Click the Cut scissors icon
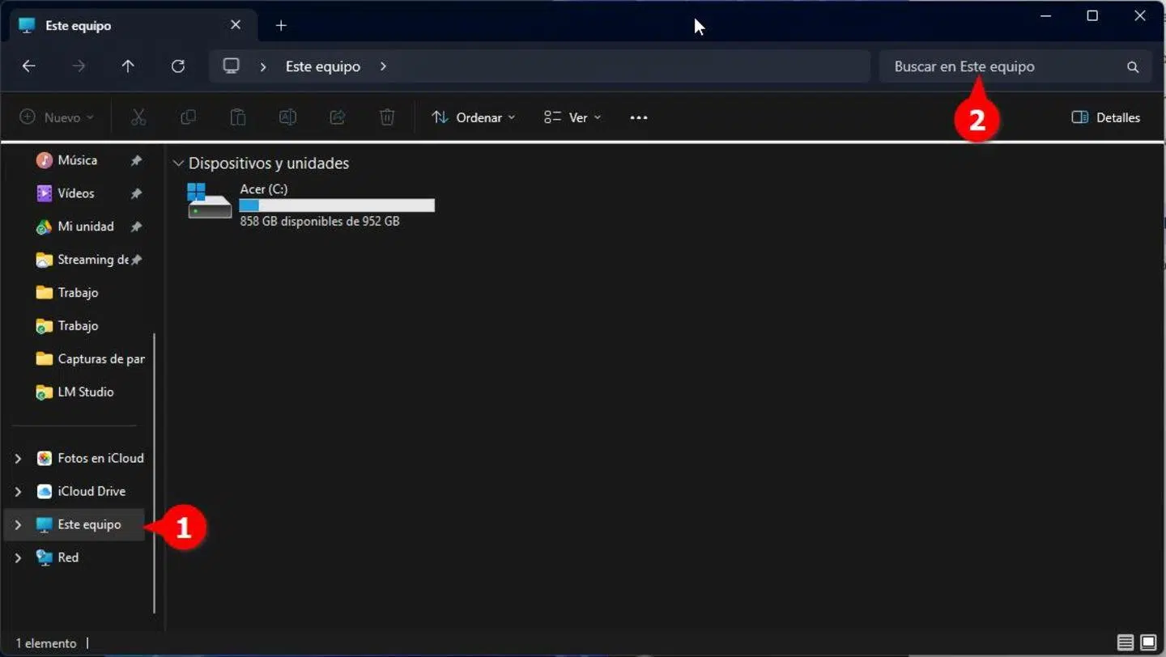 (138, 117)
